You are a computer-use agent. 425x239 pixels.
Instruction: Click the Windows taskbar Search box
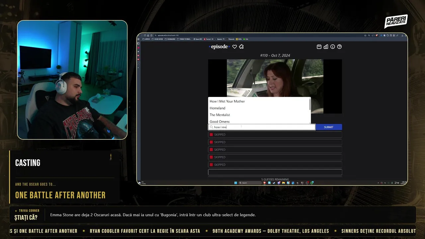(x=250, y=183)
